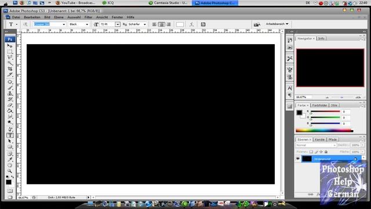Screen dimensions: 371x209
Task: Open the font family dropdown
Action: 64,24
